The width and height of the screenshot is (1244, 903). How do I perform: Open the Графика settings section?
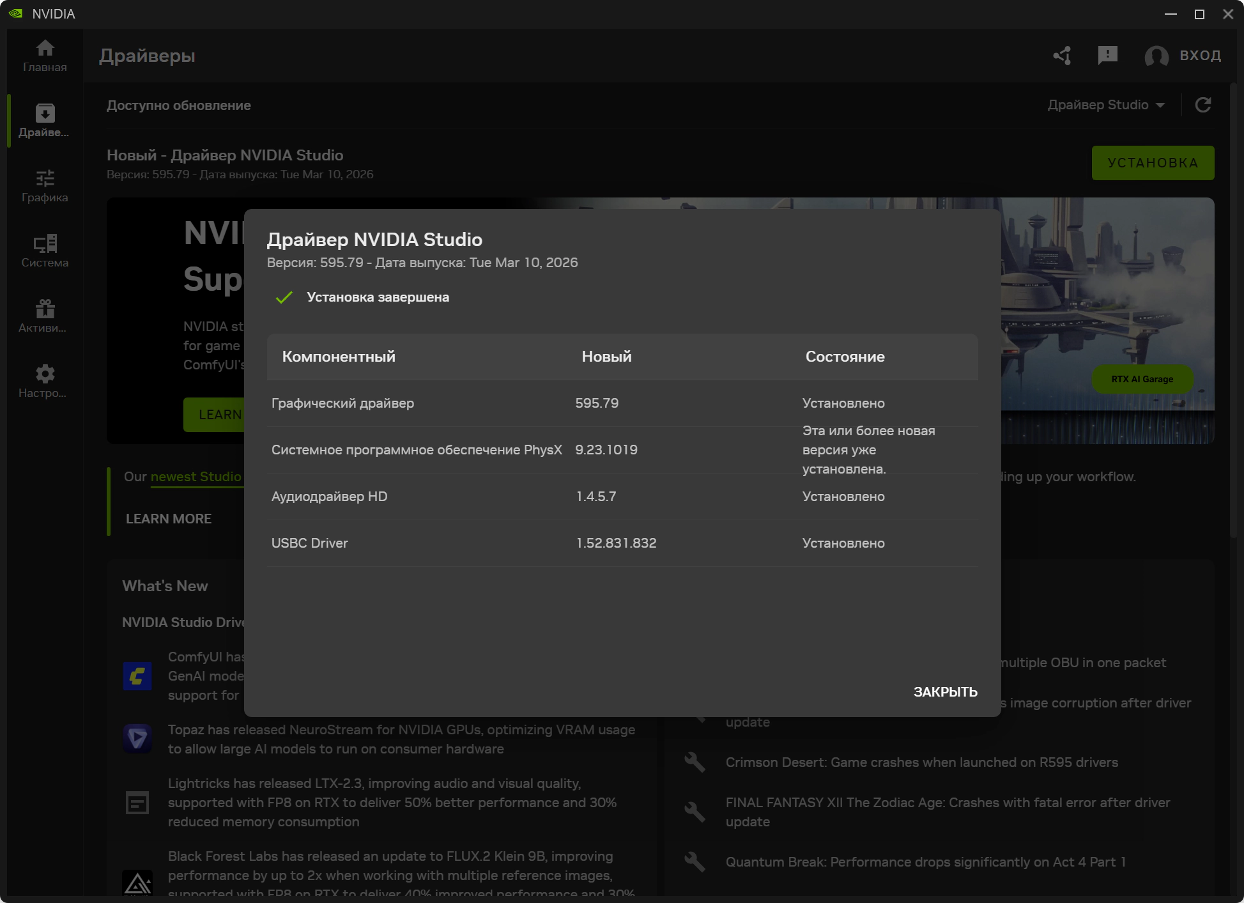tap(45, 186)
